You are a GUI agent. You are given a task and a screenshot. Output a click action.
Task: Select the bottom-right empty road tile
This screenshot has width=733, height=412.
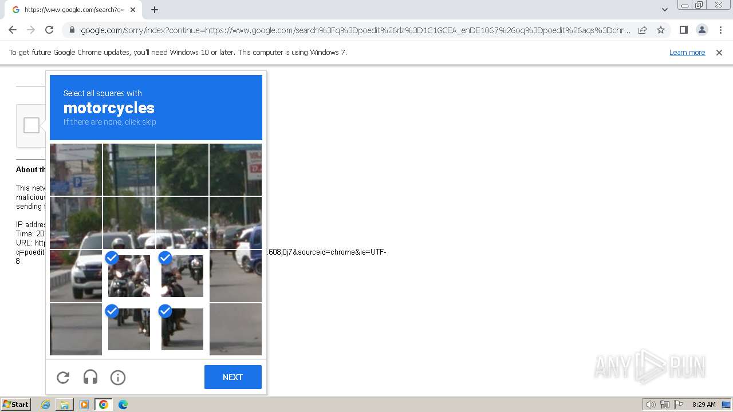pyautogui.click(x=235, y=329)
